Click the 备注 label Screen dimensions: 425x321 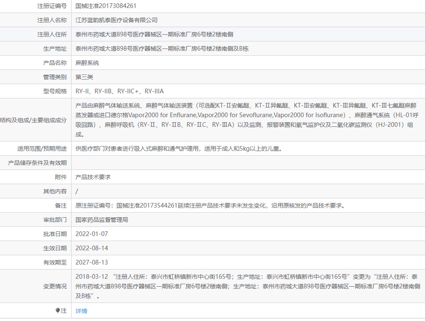coord(61,205)
